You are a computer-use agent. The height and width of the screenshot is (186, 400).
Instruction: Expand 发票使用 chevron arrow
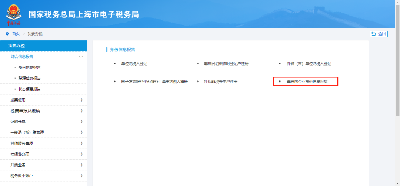tap(81, 100)
